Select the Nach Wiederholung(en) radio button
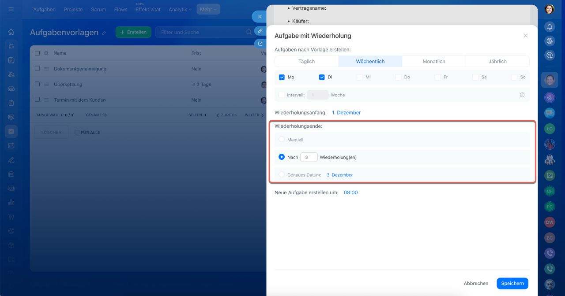565x296 pixels. click(x=282, y=157)
